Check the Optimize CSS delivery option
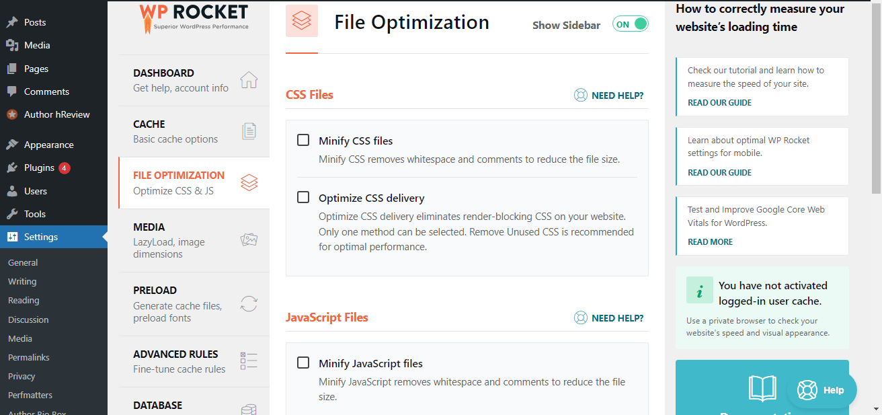 pos(303,197)
